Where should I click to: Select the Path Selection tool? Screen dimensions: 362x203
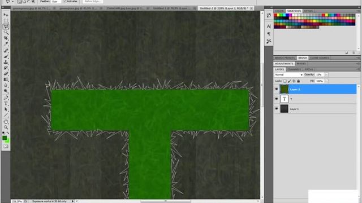click(x=6, y=109)
